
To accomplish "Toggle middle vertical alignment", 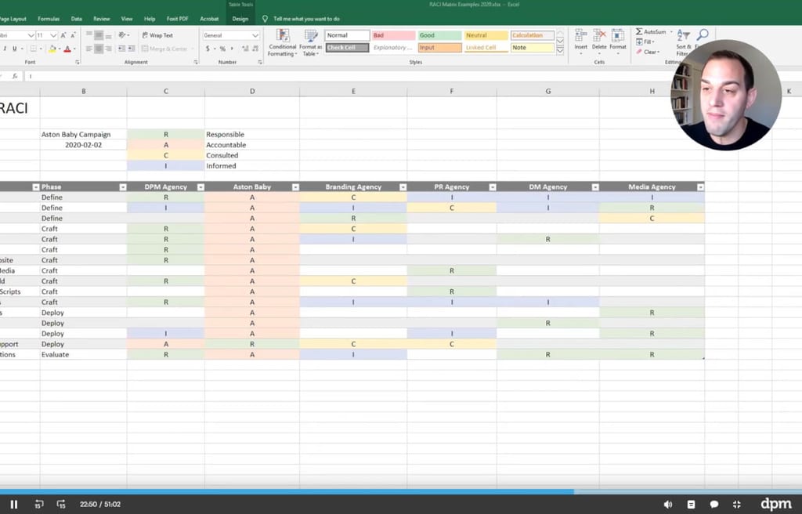I will [99, 35].
